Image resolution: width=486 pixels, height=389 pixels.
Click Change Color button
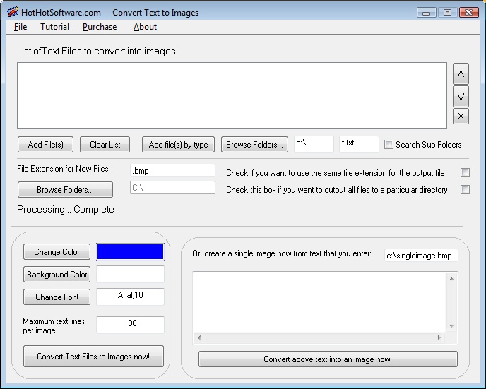coord(57,252)
